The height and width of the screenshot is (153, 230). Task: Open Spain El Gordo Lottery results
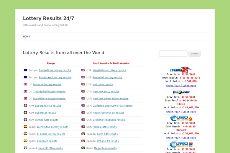click(x=51, y=134)
